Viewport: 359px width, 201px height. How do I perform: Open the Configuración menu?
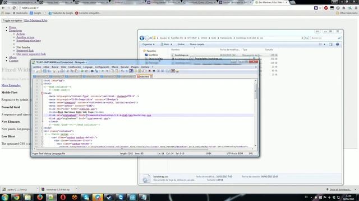click(102, 67)
